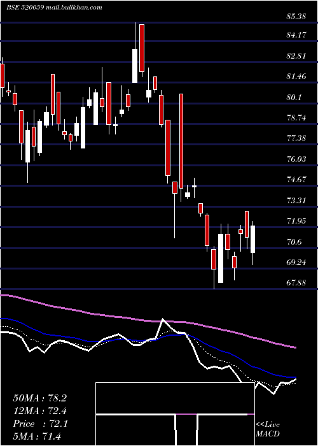Click the 67.88 price axis label
318x446 pixels.
coord(296,282)
